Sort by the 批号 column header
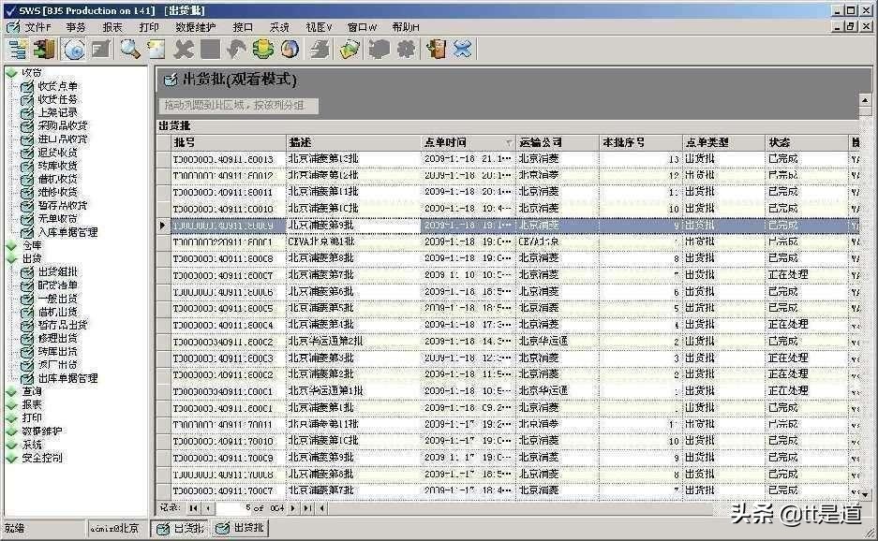 pyautogui.click(x=228, y=142)
